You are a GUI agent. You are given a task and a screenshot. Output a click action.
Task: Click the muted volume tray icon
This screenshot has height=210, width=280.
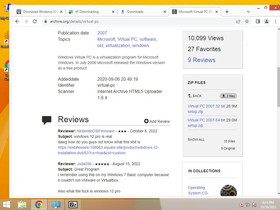pyautogui.click(x=241, y=205)
